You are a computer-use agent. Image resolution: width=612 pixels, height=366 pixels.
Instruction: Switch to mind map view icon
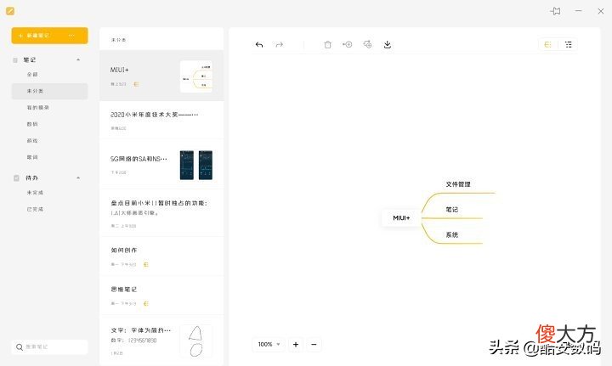pos(548,44)
